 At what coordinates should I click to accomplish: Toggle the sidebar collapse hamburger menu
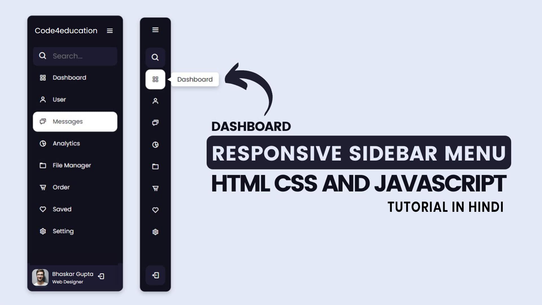[x=110, y=30]
